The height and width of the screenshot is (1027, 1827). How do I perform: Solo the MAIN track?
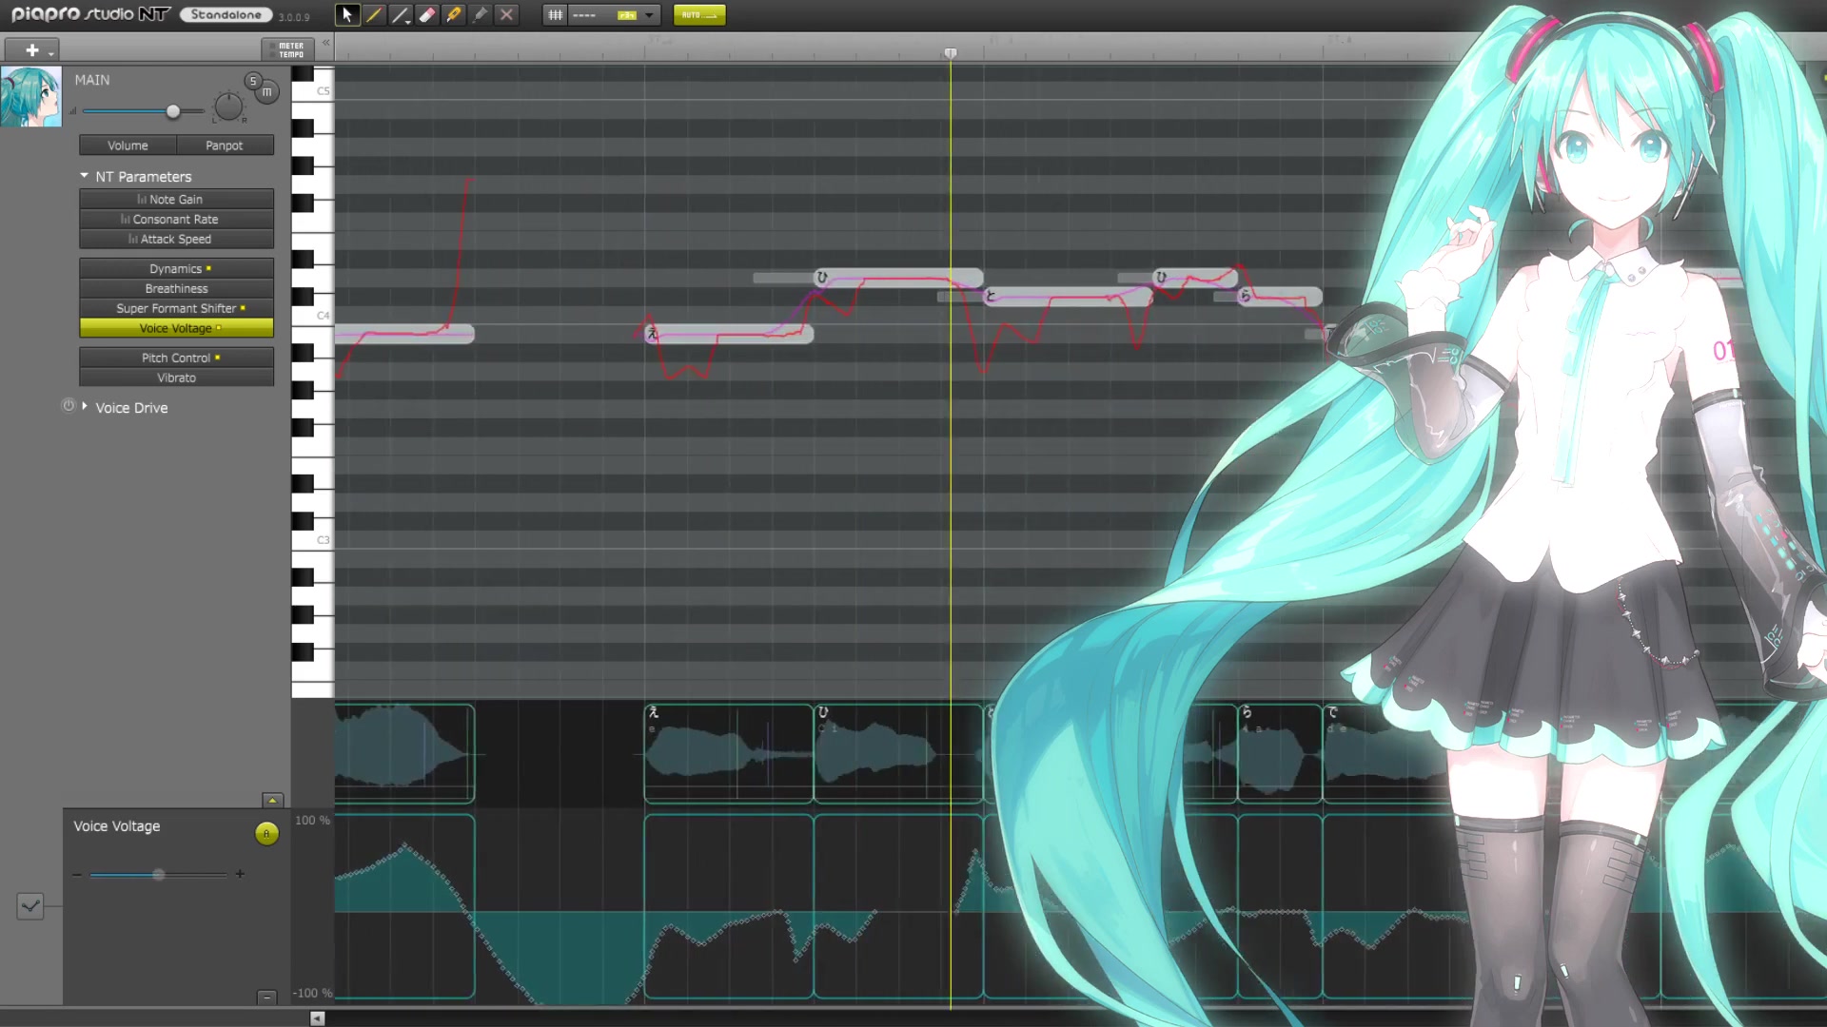coord(253,81)
